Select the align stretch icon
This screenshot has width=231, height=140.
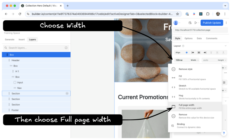[199, 52]
